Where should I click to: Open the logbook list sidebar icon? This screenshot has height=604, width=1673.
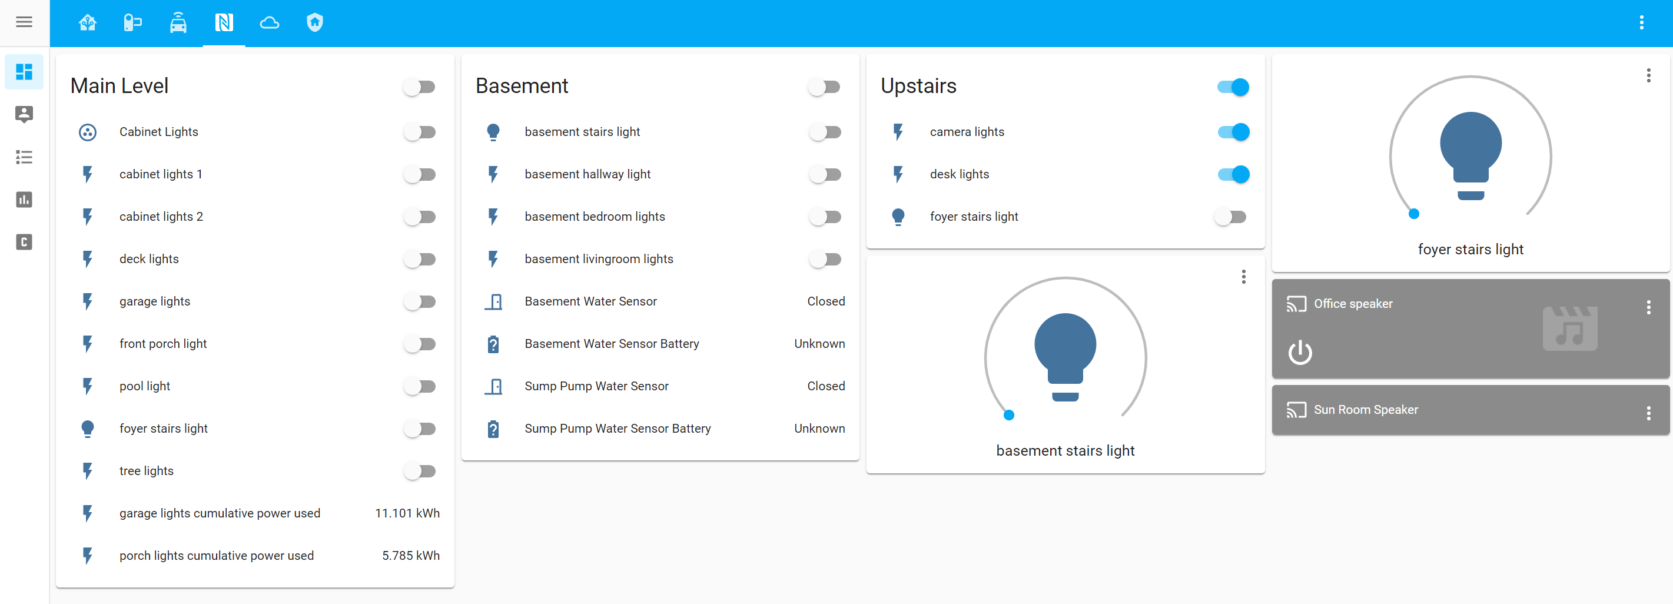pyautogui.click(x=24, y=157)
